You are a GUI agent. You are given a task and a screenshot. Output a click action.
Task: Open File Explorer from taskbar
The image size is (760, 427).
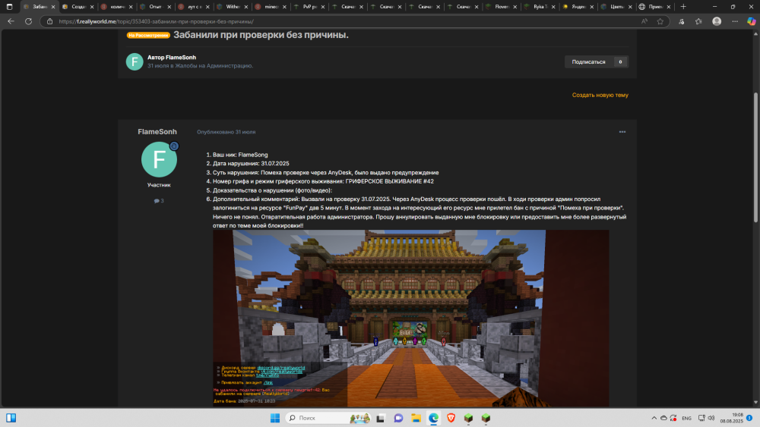(x=416, y=418)
